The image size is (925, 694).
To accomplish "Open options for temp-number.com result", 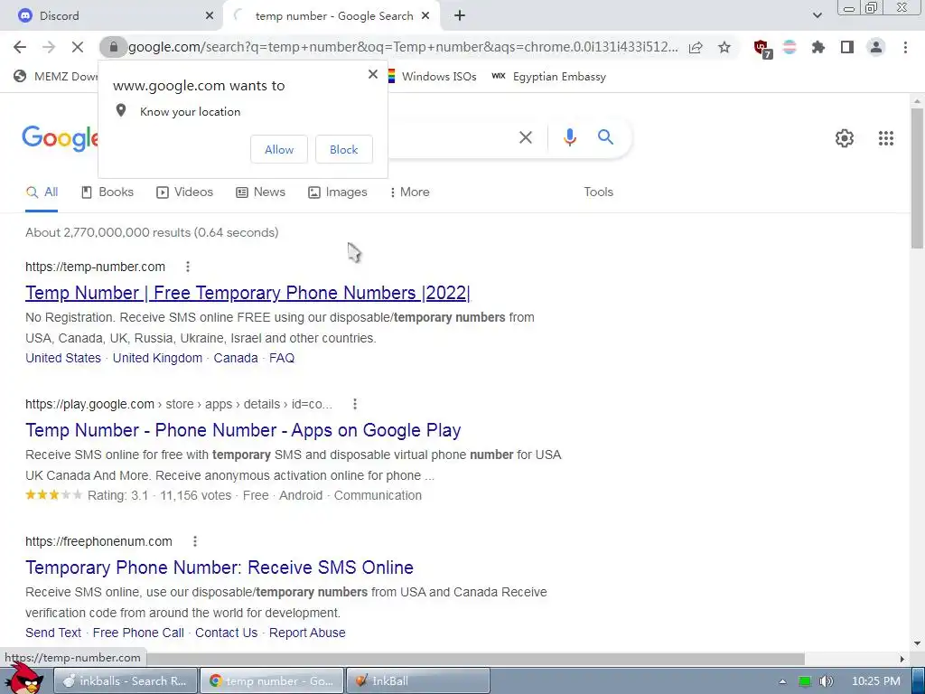I will click(x=188, y=267).
